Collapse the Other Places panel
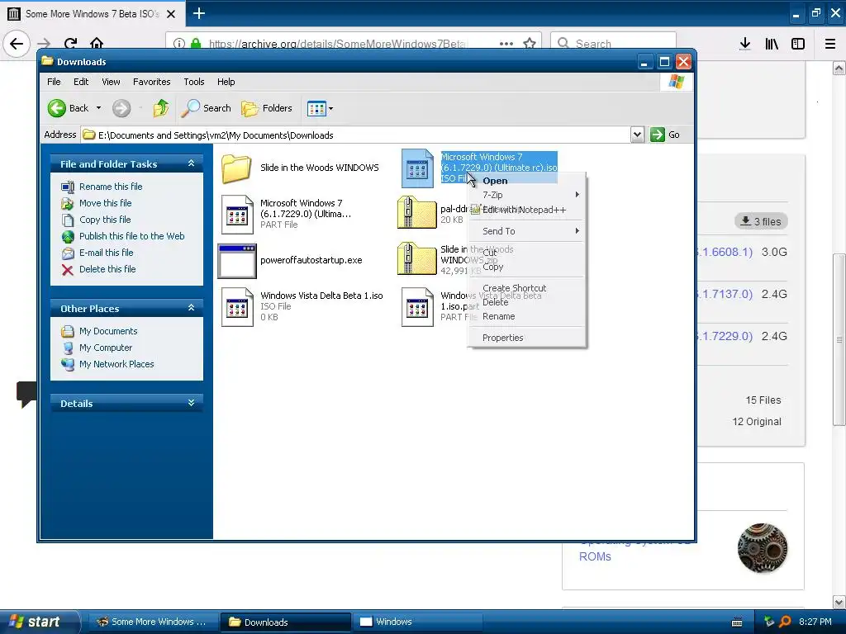Image resolution: width=846 pixels, height=634 pixels. pos(191,308)
